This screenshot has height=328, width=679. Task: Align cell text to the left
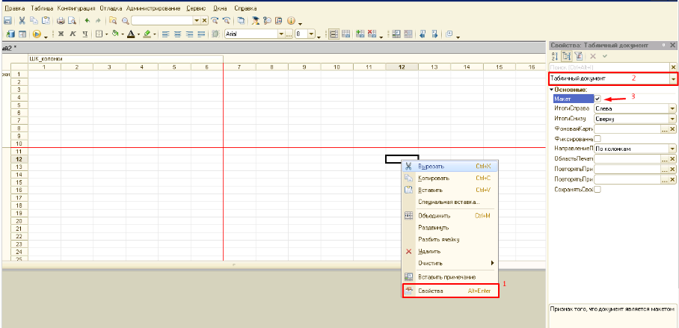point(166,34)
